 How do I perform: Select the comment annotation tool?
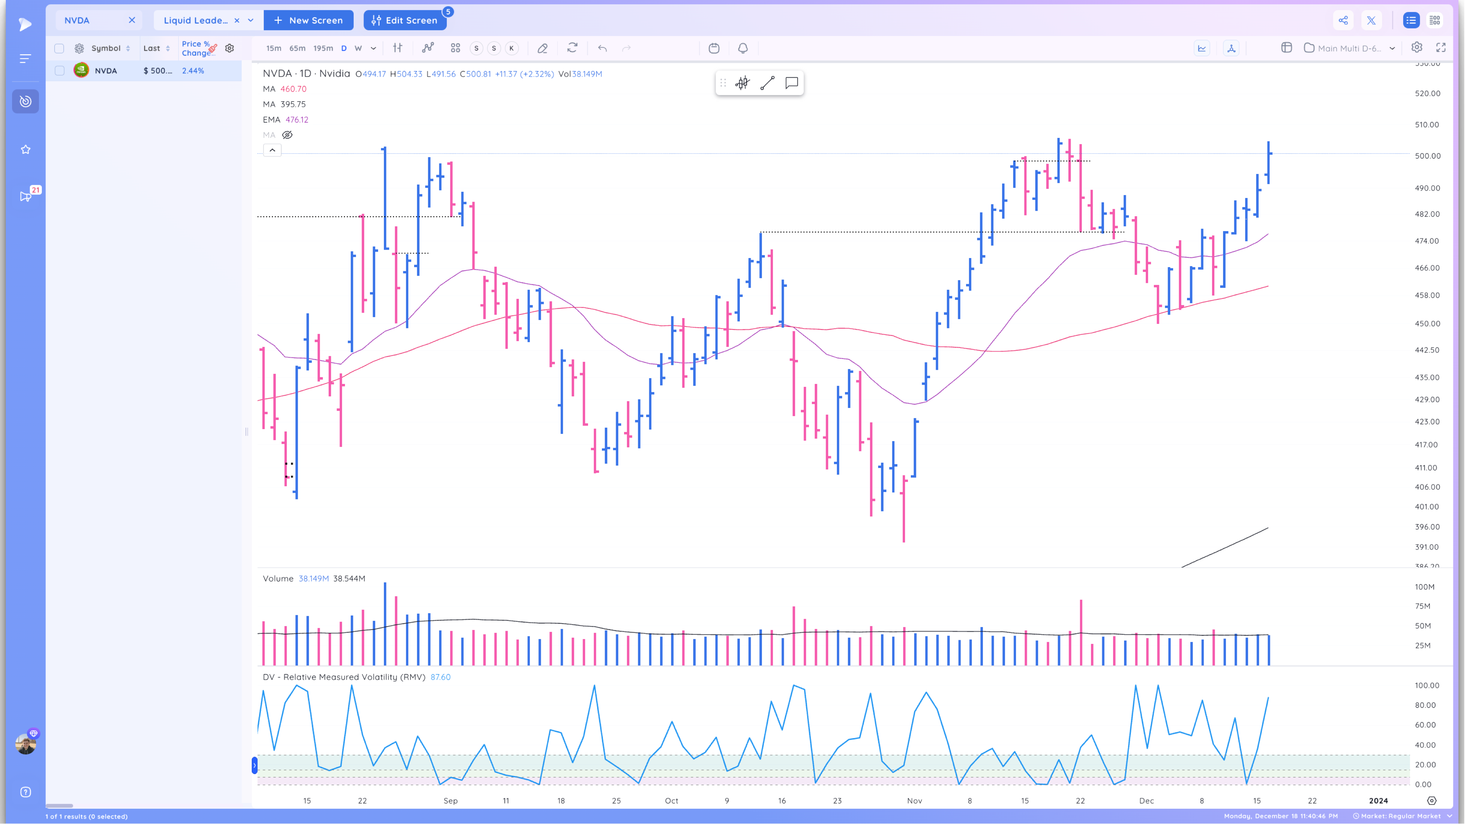[x=792, y=83]
